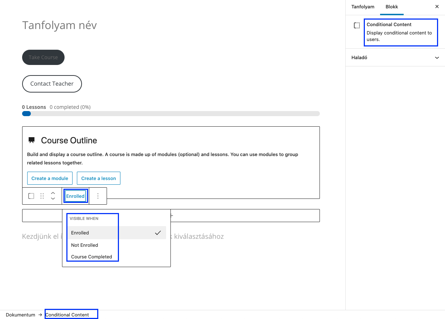The height and width of the screenshot is (319, 445).
Task: Switch to the Tanfolyam tab
Action: coord(363,7)
